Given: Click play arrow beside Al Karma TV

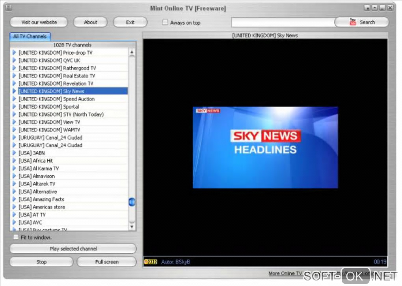Looking at the screenshot, I should coord(14,168).
